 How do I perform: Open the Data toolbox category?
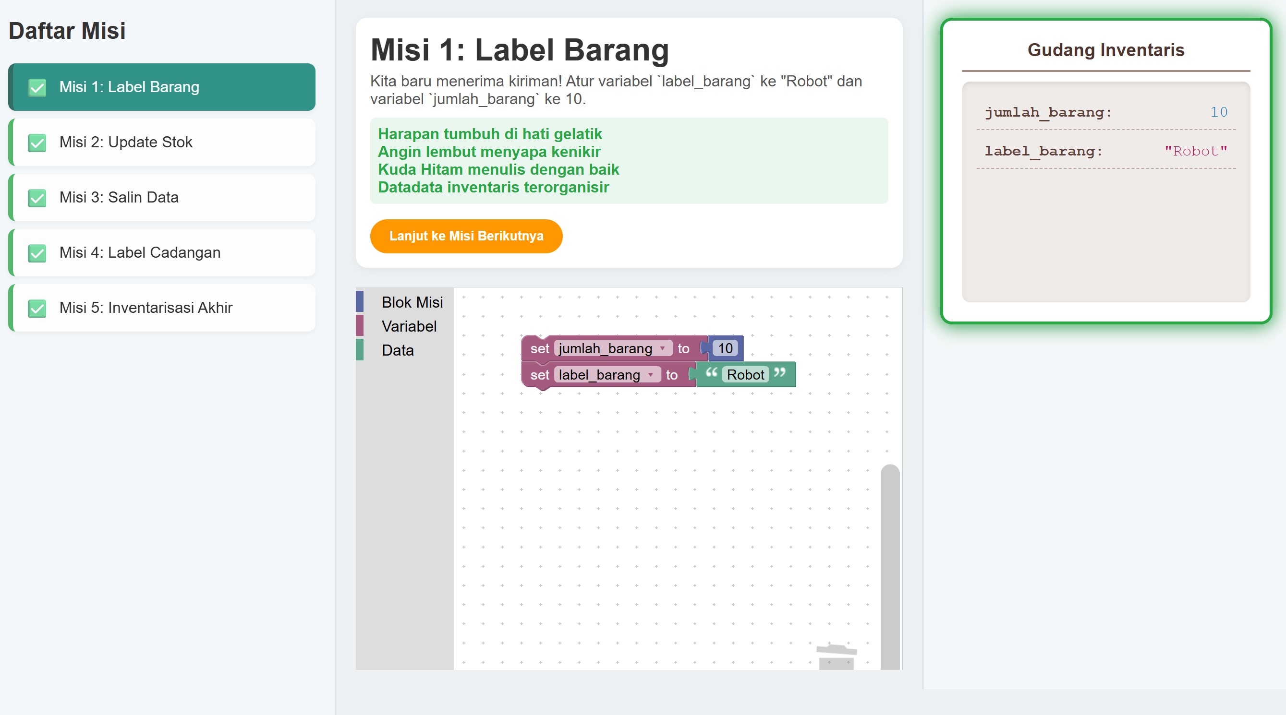click(398, 350)
